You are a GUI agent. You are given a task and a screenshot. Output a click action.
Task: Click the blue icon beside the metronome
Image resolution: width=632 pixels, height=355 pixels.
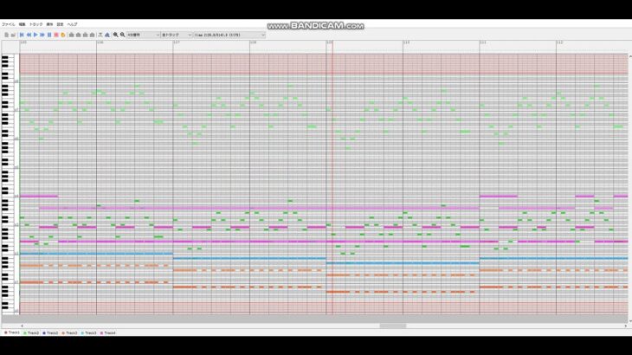107,35
